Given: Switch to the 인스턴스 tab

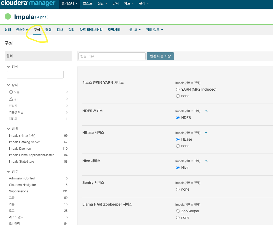Looking at the screenshot, I should pos(22,30).
